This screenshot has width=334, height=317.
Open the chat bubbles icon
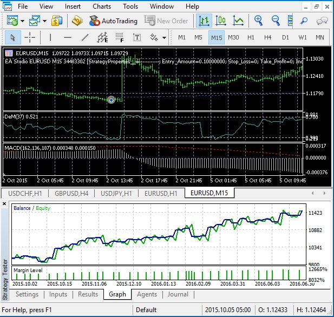(322, 21)
